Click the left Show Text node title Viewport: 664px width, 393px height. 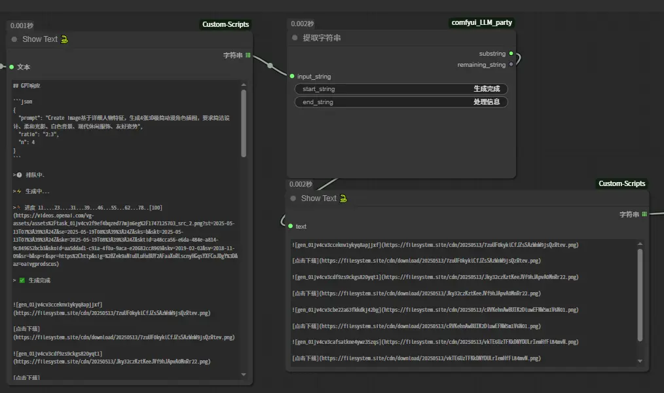40,39
